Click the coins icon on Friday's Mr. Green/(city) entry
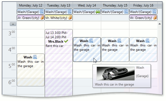This screenshot has height=101, width=166. point(155,18)
